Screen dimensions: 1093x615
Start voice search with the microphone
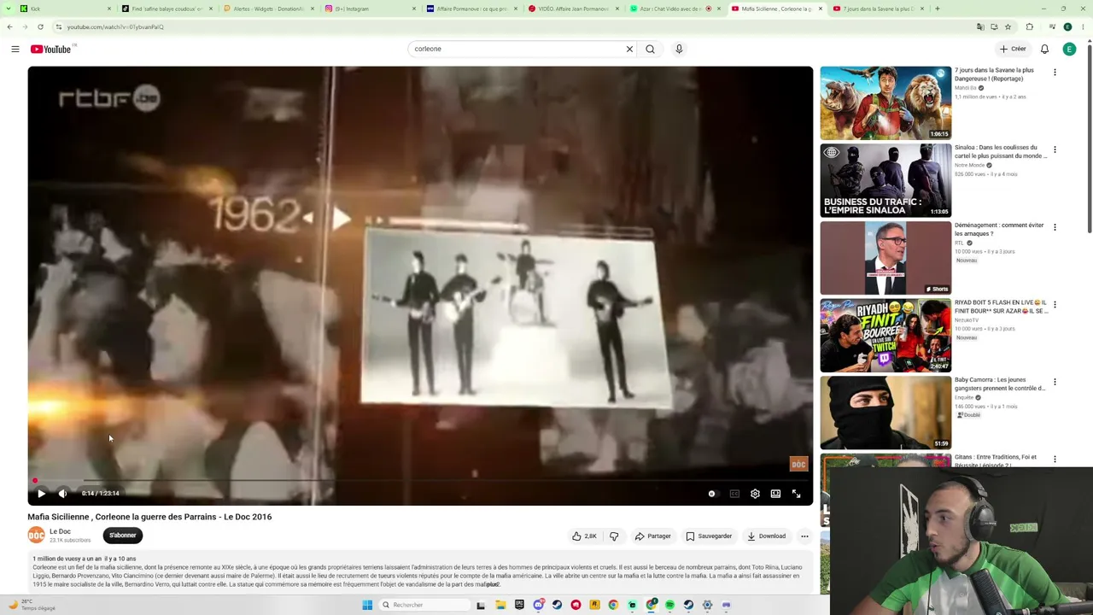679,49
